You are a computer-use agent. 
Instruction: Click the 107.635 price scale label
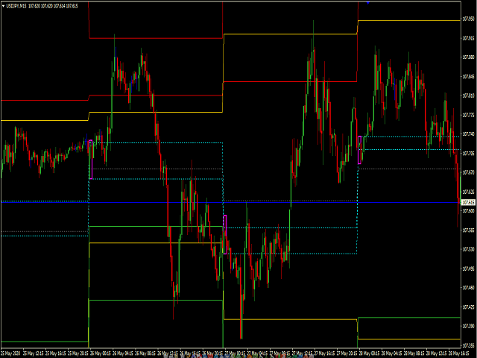tap(468, 192)
